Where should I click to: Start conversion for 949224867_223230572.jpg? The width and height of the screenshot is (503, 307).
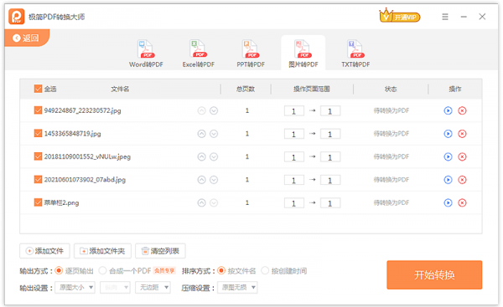[448, 110]
